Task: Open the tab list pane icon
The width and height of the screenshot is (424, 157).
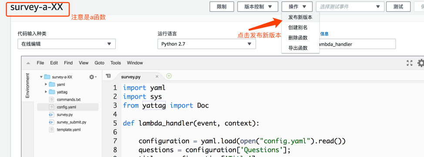Action: (x=108, y=76)
